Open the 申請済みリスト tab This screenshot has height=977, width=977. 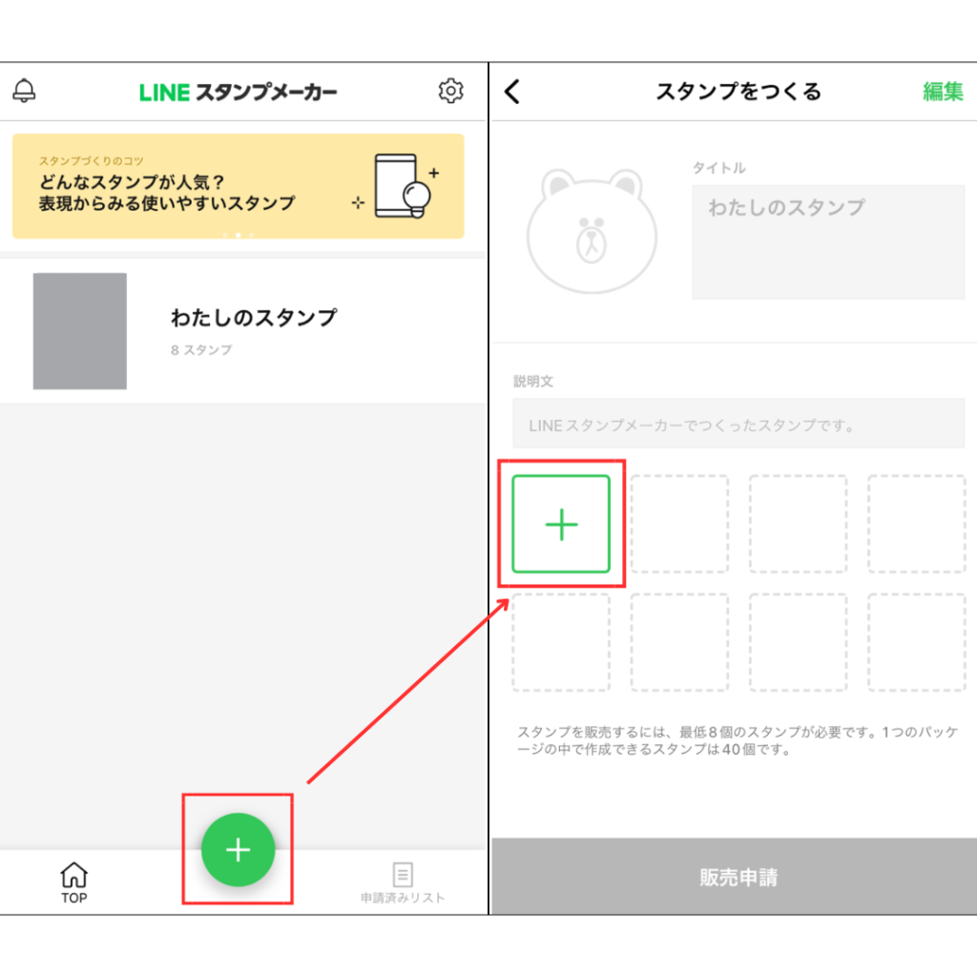(x=403, y=883)
